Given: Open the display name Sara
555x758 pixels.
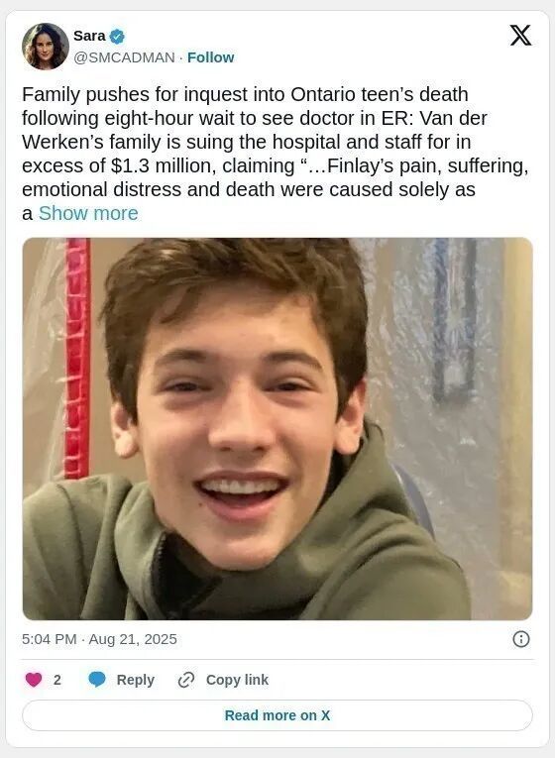Looking at the screenshot, I should (89, 36).
